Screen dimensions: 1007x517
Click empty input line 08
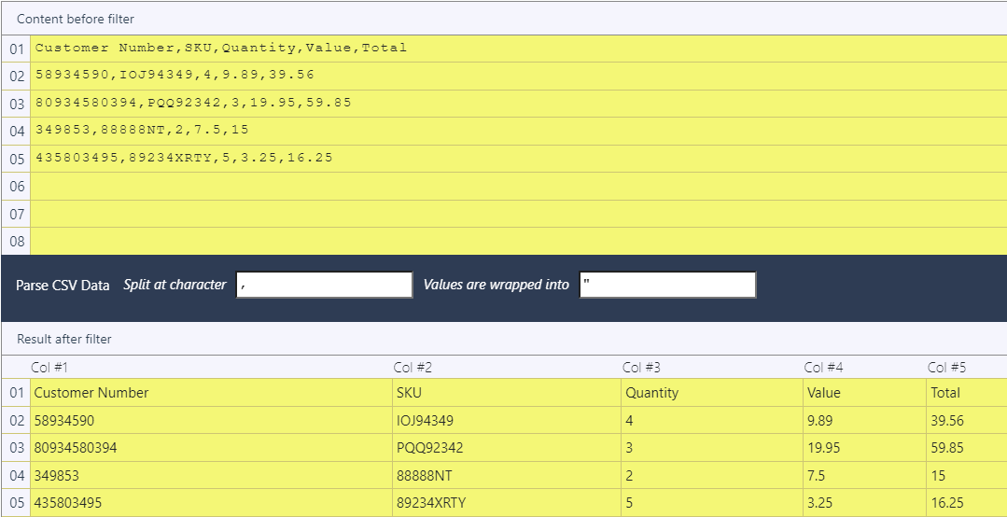tap(518, 241)
